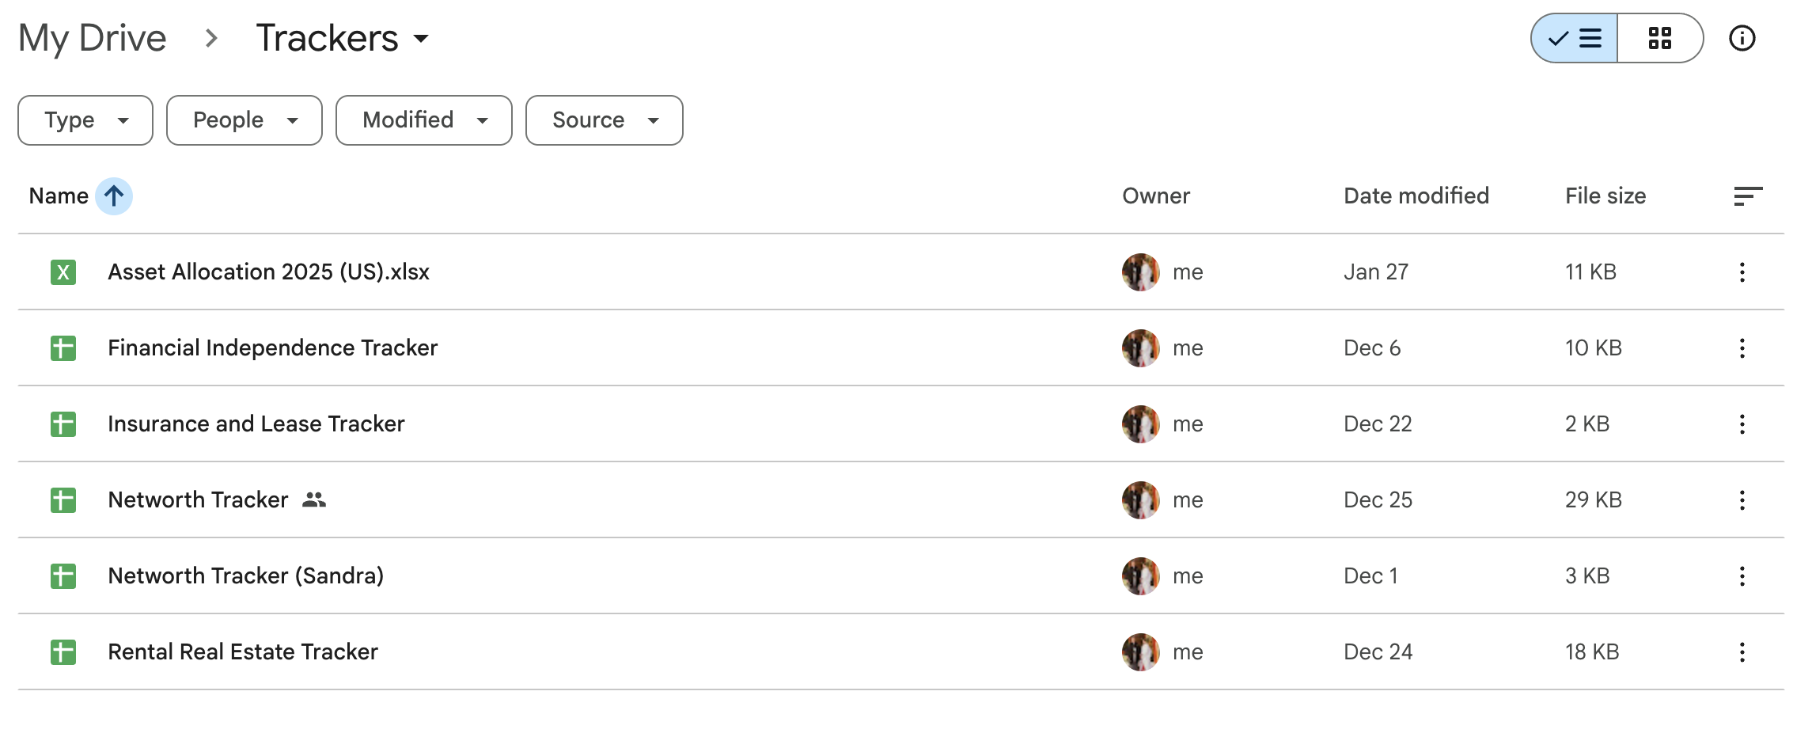Open more actions for Asset Allocation file
This screenshot has width=1812, height=733.
click(1742, 272)
